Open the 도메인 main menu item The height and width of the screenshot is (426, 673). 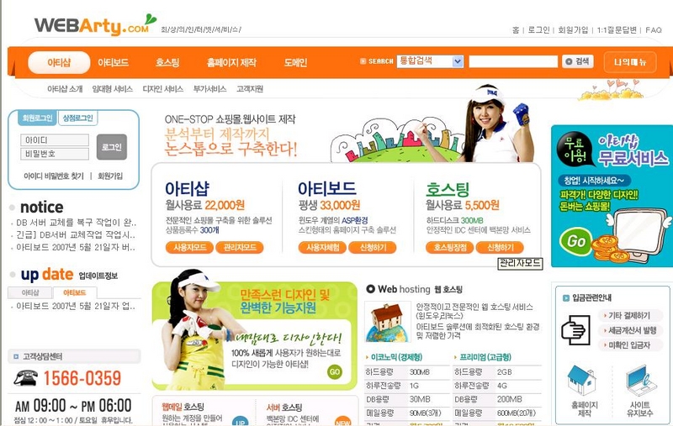tap(295, 62)
